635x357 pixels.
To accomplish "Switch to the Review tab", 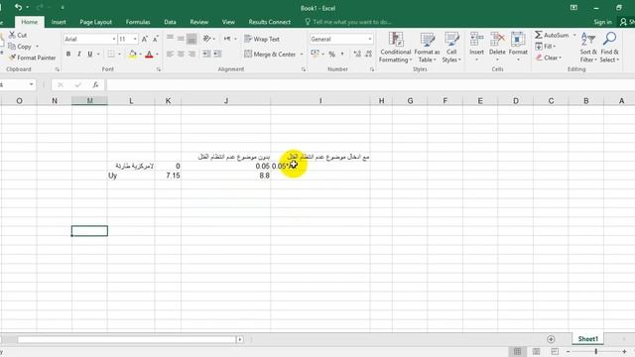I will (198, 22).
